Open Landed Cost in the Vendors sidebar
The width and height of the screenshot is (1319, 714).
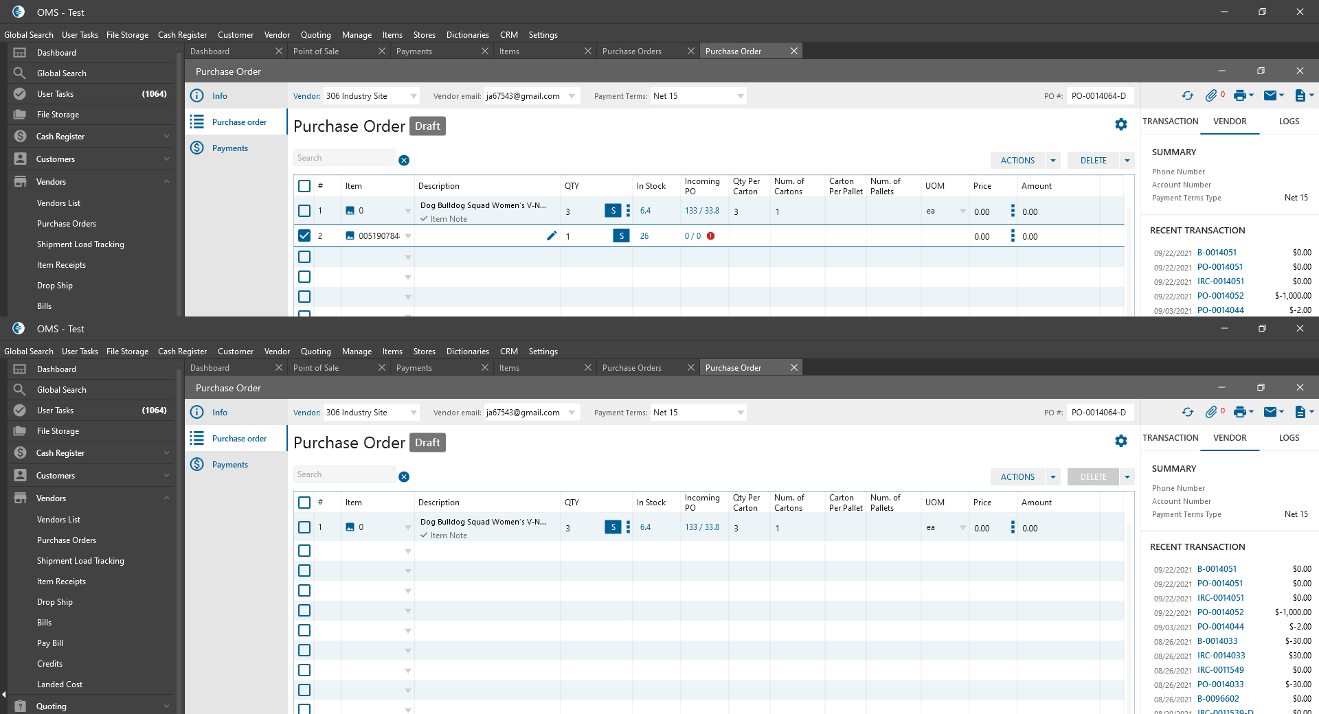(x=60, y=684)
